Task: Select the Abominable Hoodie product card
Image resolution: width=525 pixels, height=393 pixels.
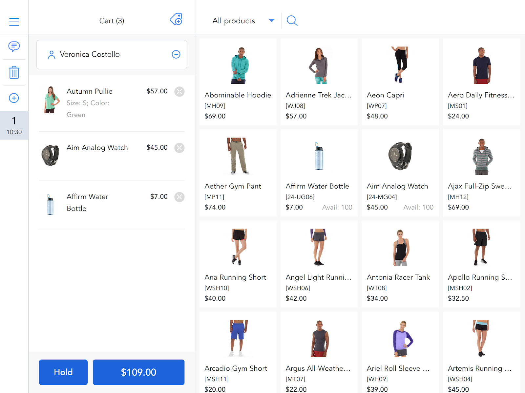Action: (x=238, y=82)
